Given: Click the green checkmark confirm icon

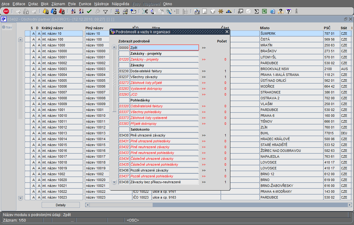Looking at the screenshot, I should click(89, 11).
